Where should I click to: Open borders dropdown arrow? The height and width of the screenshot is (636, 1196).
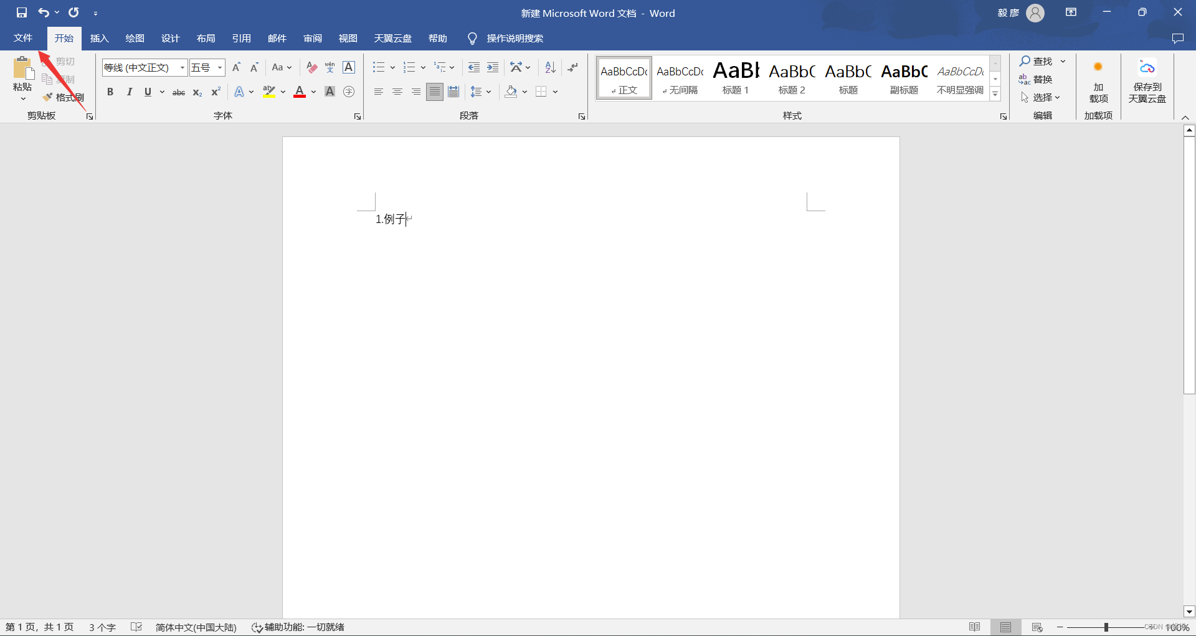[x=555, y=92]
